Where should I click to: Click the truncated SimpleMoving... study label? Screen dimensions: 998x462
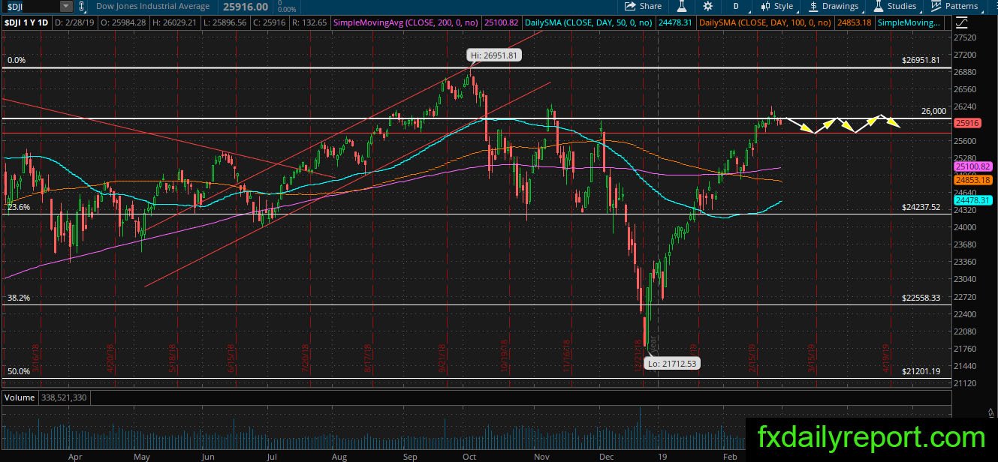[x=909, y=22]
